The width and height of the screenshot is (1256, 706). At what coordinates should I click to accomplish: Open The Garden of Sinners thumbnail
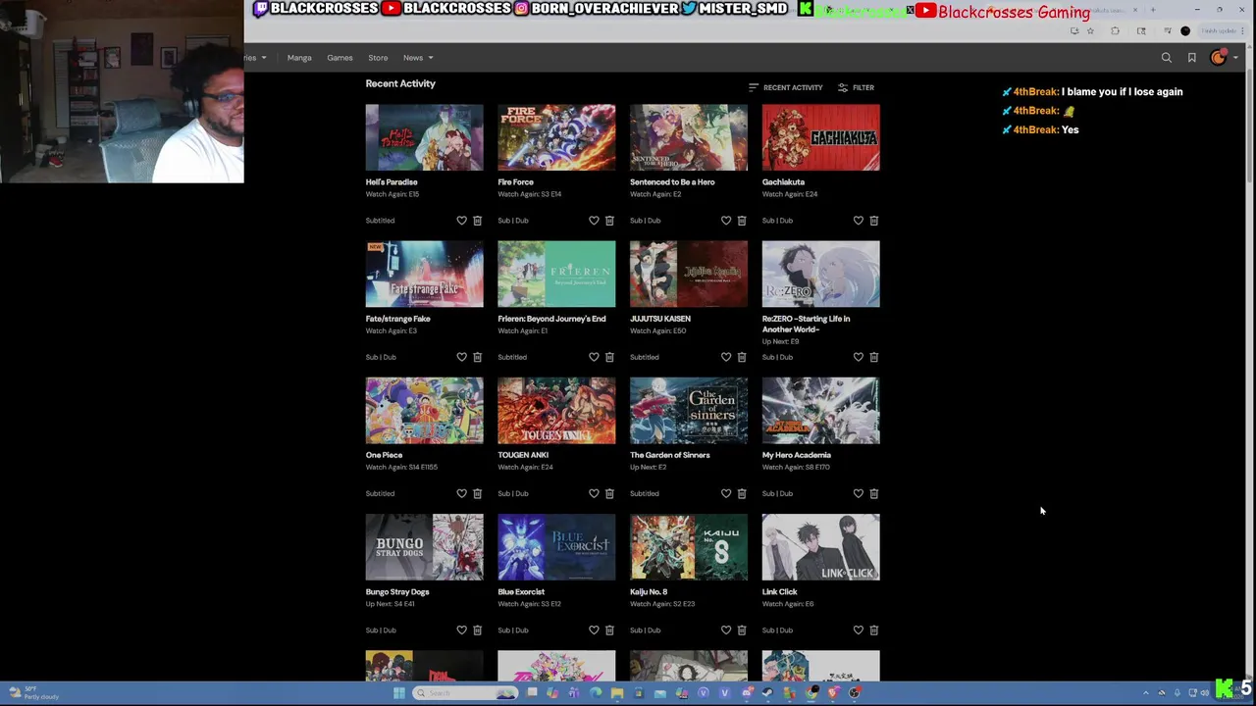pyautogui.click(x=689, y=411)
